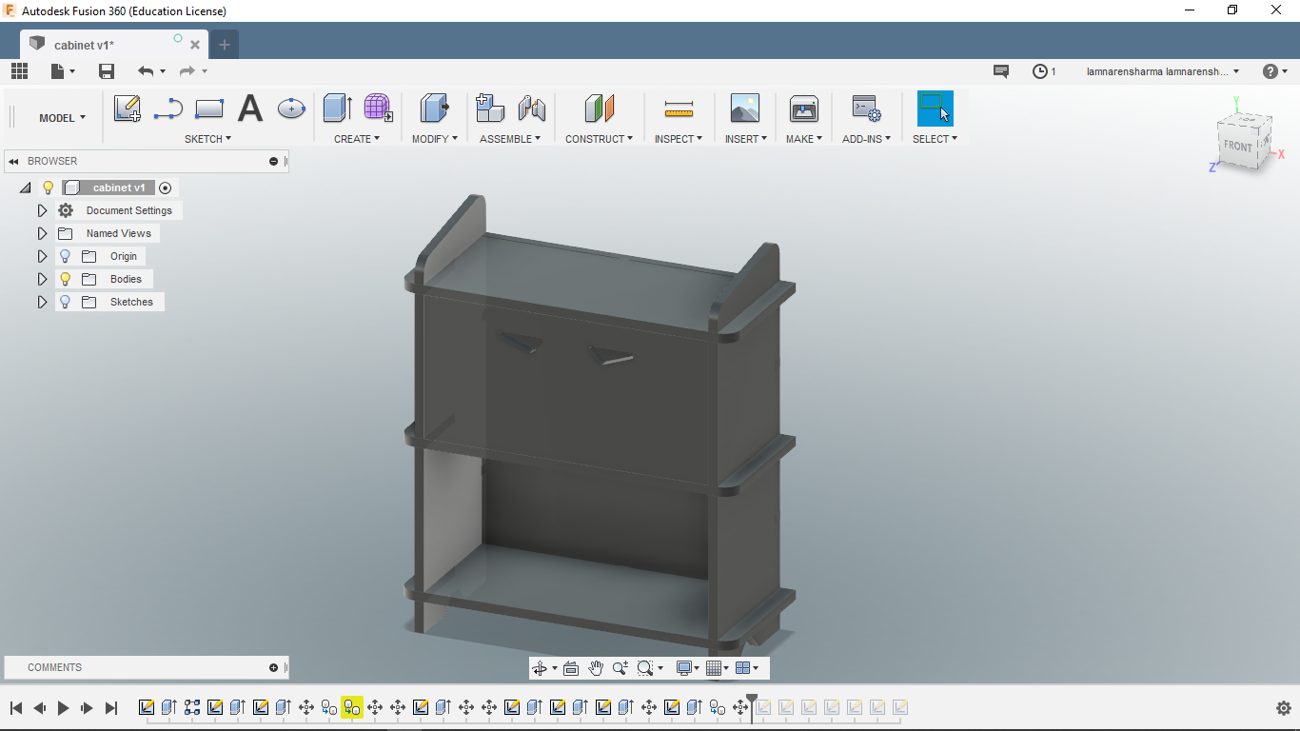This screenshot has width=1300, height=731.
Task: Play the timeline animation
Action: 64,708
